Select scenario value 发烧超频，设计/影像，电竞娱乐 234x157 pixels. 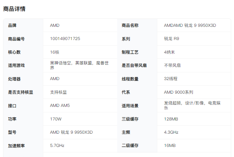[x=192, y=105]
